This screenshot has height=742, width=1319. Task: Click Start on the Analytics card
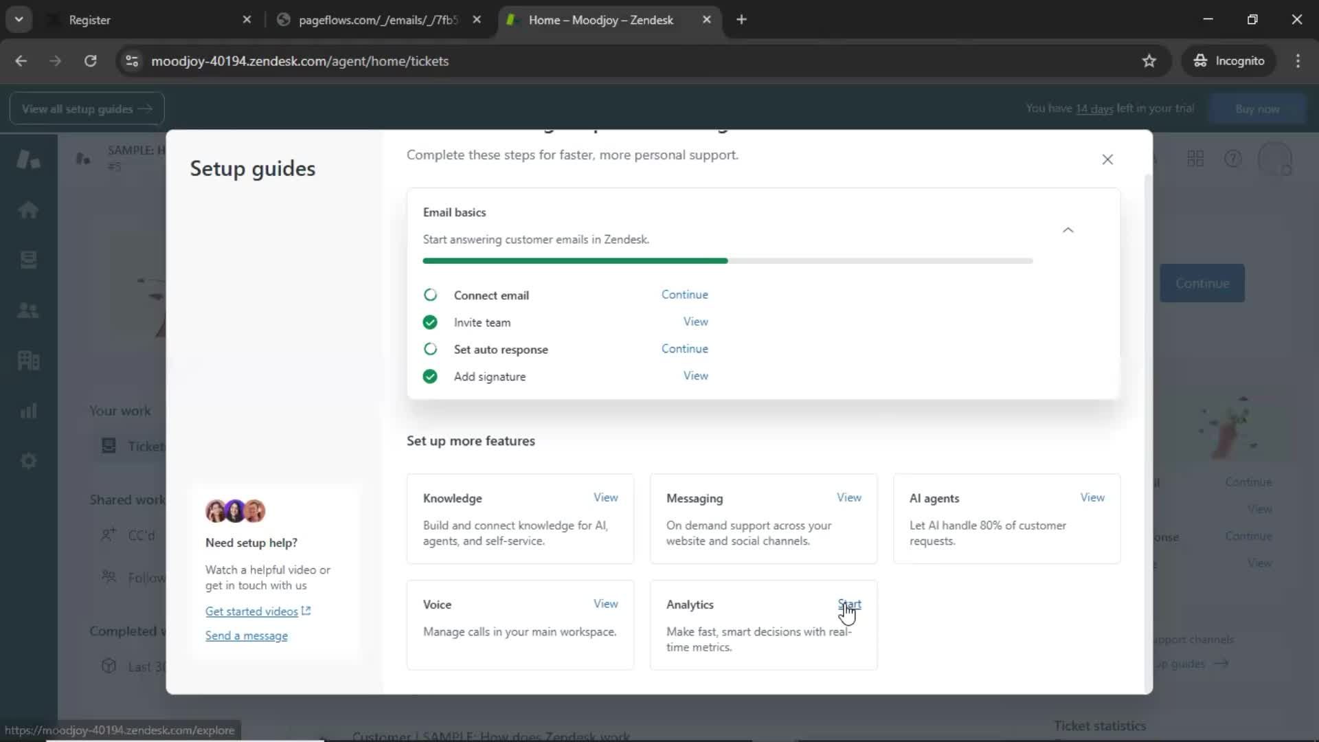[849, 604]
